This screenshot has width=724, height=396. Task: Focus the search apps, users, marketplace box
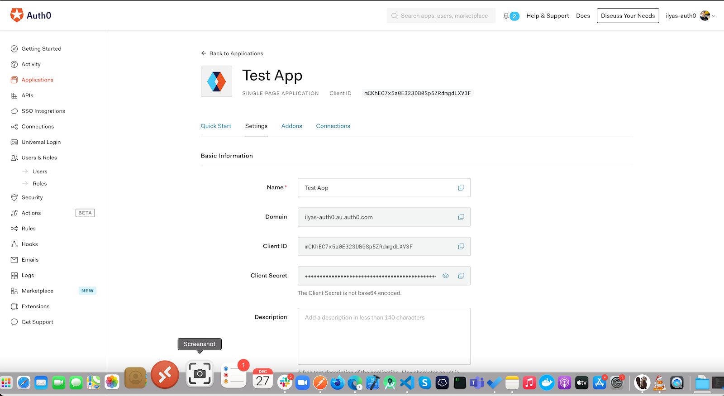tap(441, 16)
